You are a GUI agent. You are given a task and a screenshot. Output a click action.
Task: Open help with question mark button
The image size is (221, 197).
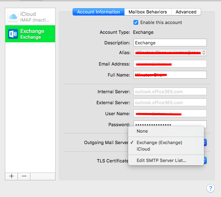click(x=210, y=188)
